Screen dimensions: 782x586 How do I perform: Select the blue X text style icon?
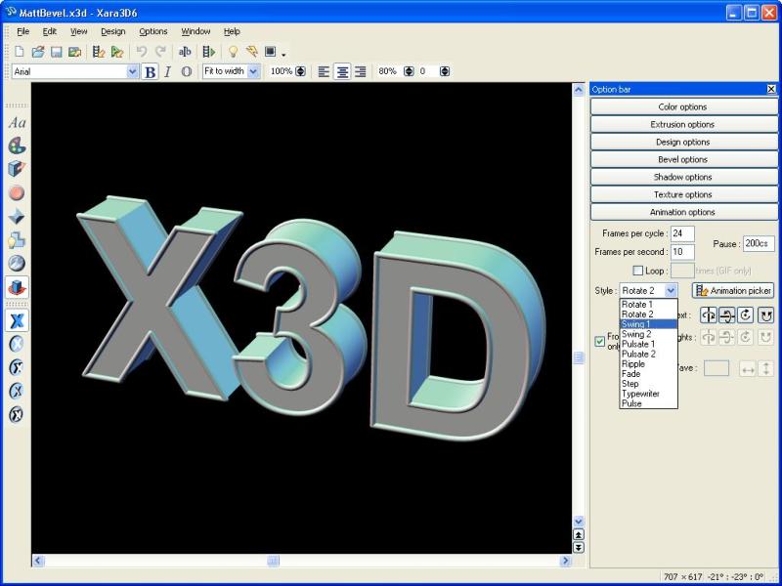(x=17, y=320)
